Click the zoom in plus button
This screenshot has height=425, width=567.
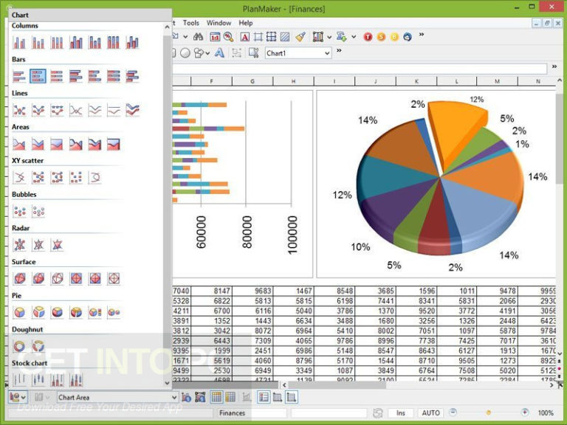click(525, 412)
